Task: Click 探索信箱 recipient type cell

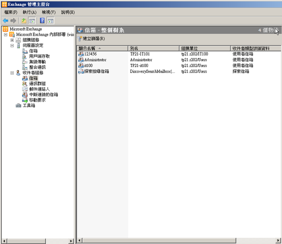Action: click(x=241, y=71)
